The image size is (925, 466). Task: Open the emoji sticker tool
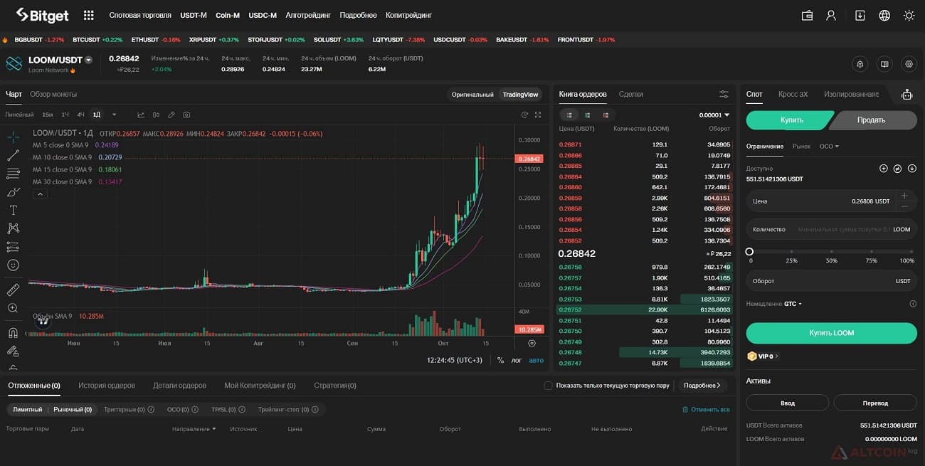tap(13, 265)
